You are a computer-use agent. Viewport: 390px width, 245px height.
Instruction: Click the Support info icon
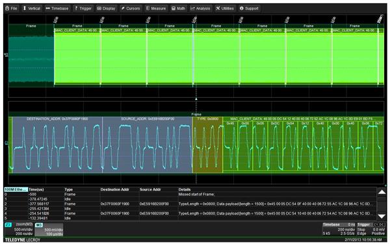point(242,8)
